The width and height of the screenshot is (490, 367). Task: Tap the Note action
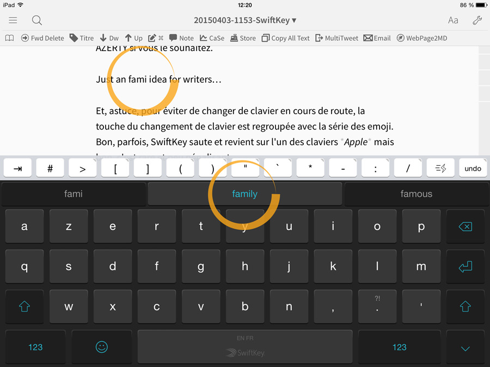[181, 38]
